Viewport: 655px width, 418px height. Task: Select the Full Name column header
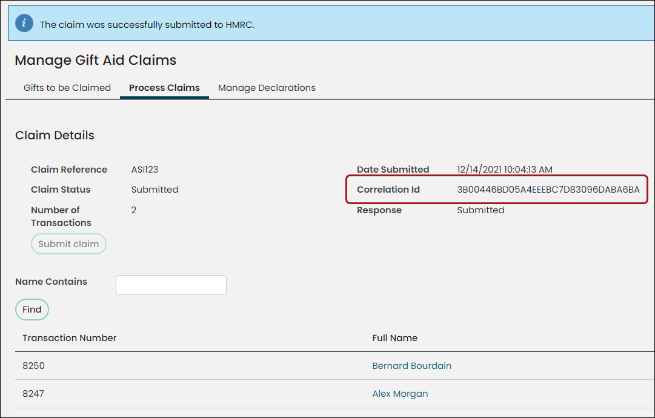[394, 338]
